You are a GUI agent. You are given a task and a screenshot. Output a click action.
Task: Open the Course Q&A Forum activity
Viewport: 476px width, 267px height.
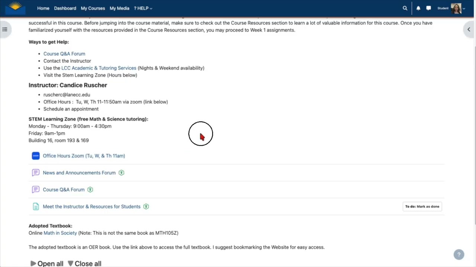64,189
